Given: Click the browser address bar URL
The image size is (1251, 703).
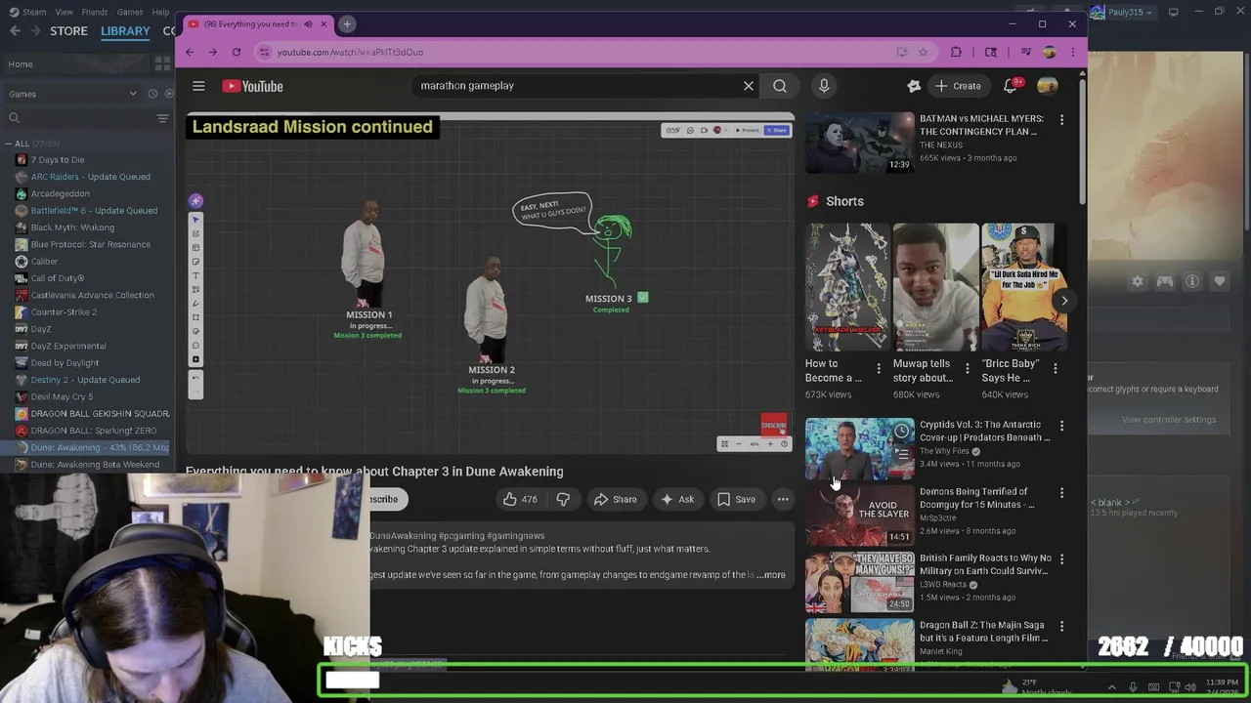Looking at the screenshot, I should 350,52.
